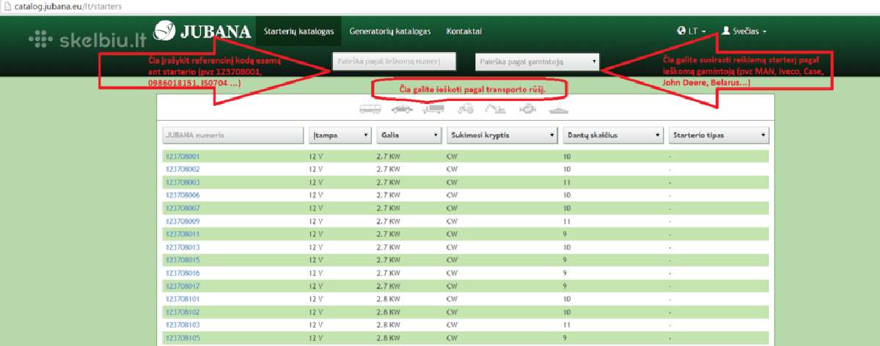Open starter 123708007
Viewport: 880px width, 346px height.
coord(183,208)
